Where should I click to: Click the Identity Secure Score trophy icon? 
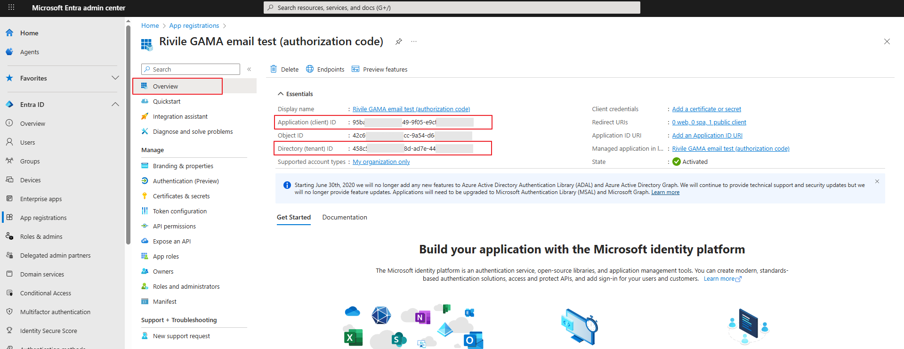tap(9, 330)
